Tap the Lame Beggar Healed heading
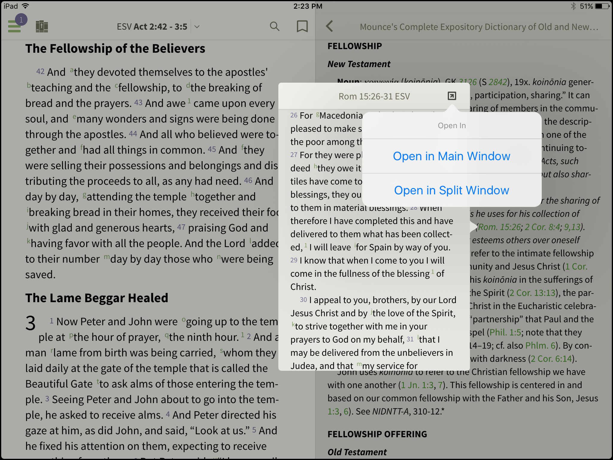This screenshot has width=613, height=460. point(97,298)
